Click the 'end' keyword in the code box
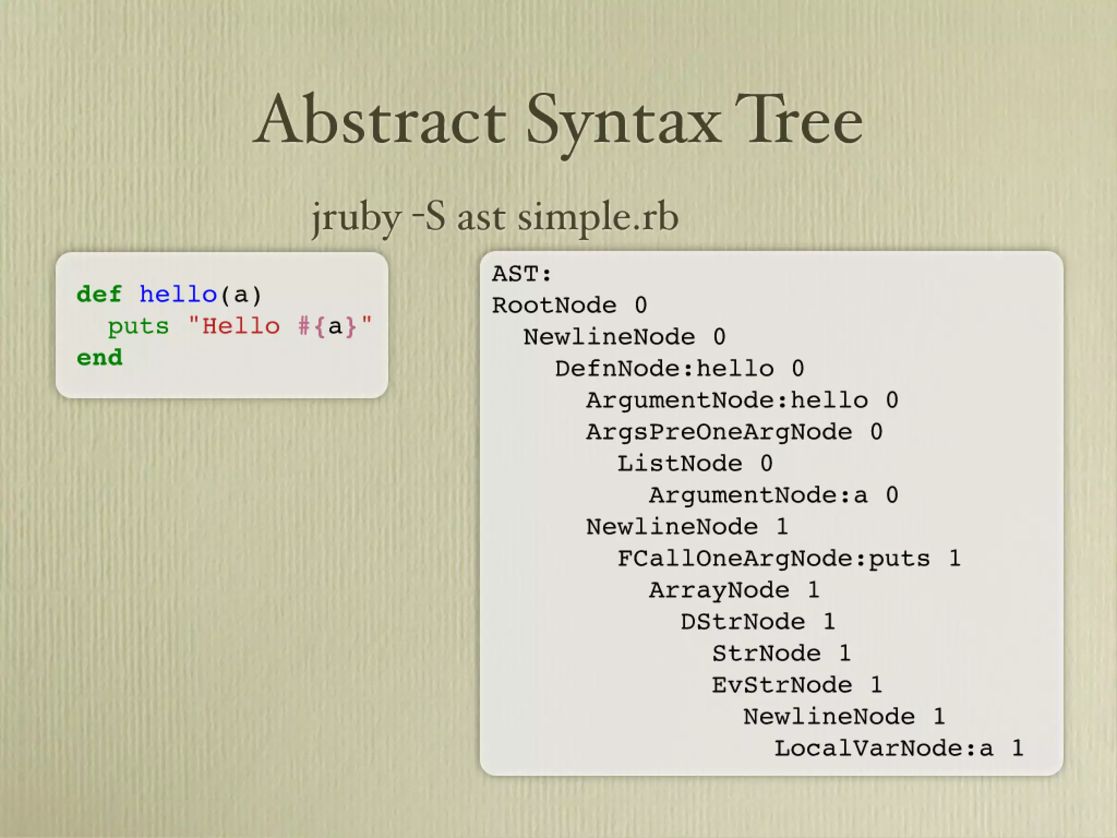The height and width of the screenshot is (838, 1117). click(100, 358)
